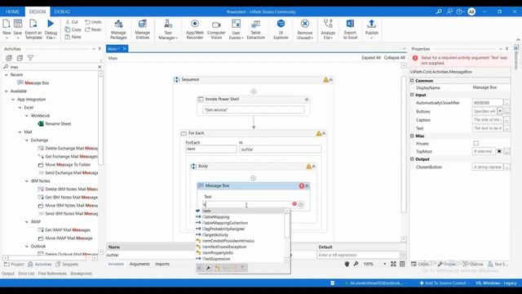Image resolution: width=522 pixels, height=294 pixels.
Task: Launch App/Web Recorder
Action: click(195, 29)
